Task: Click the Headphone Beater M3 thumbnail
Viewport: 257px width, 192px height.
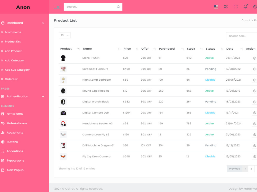Action: [x=63, y=124]
